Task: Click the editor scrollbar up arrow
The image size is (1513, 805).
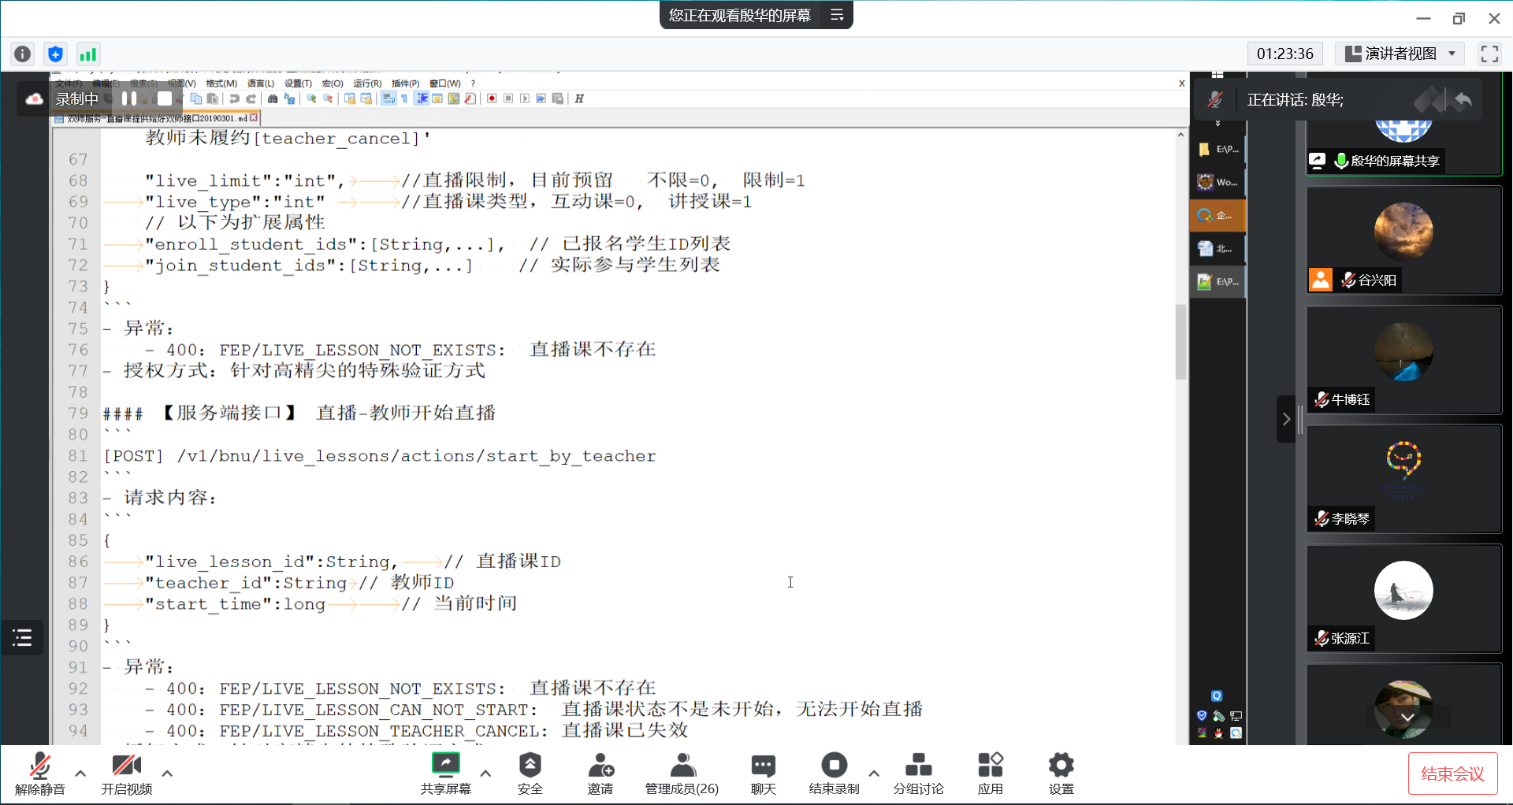Action: [1180, 135]
